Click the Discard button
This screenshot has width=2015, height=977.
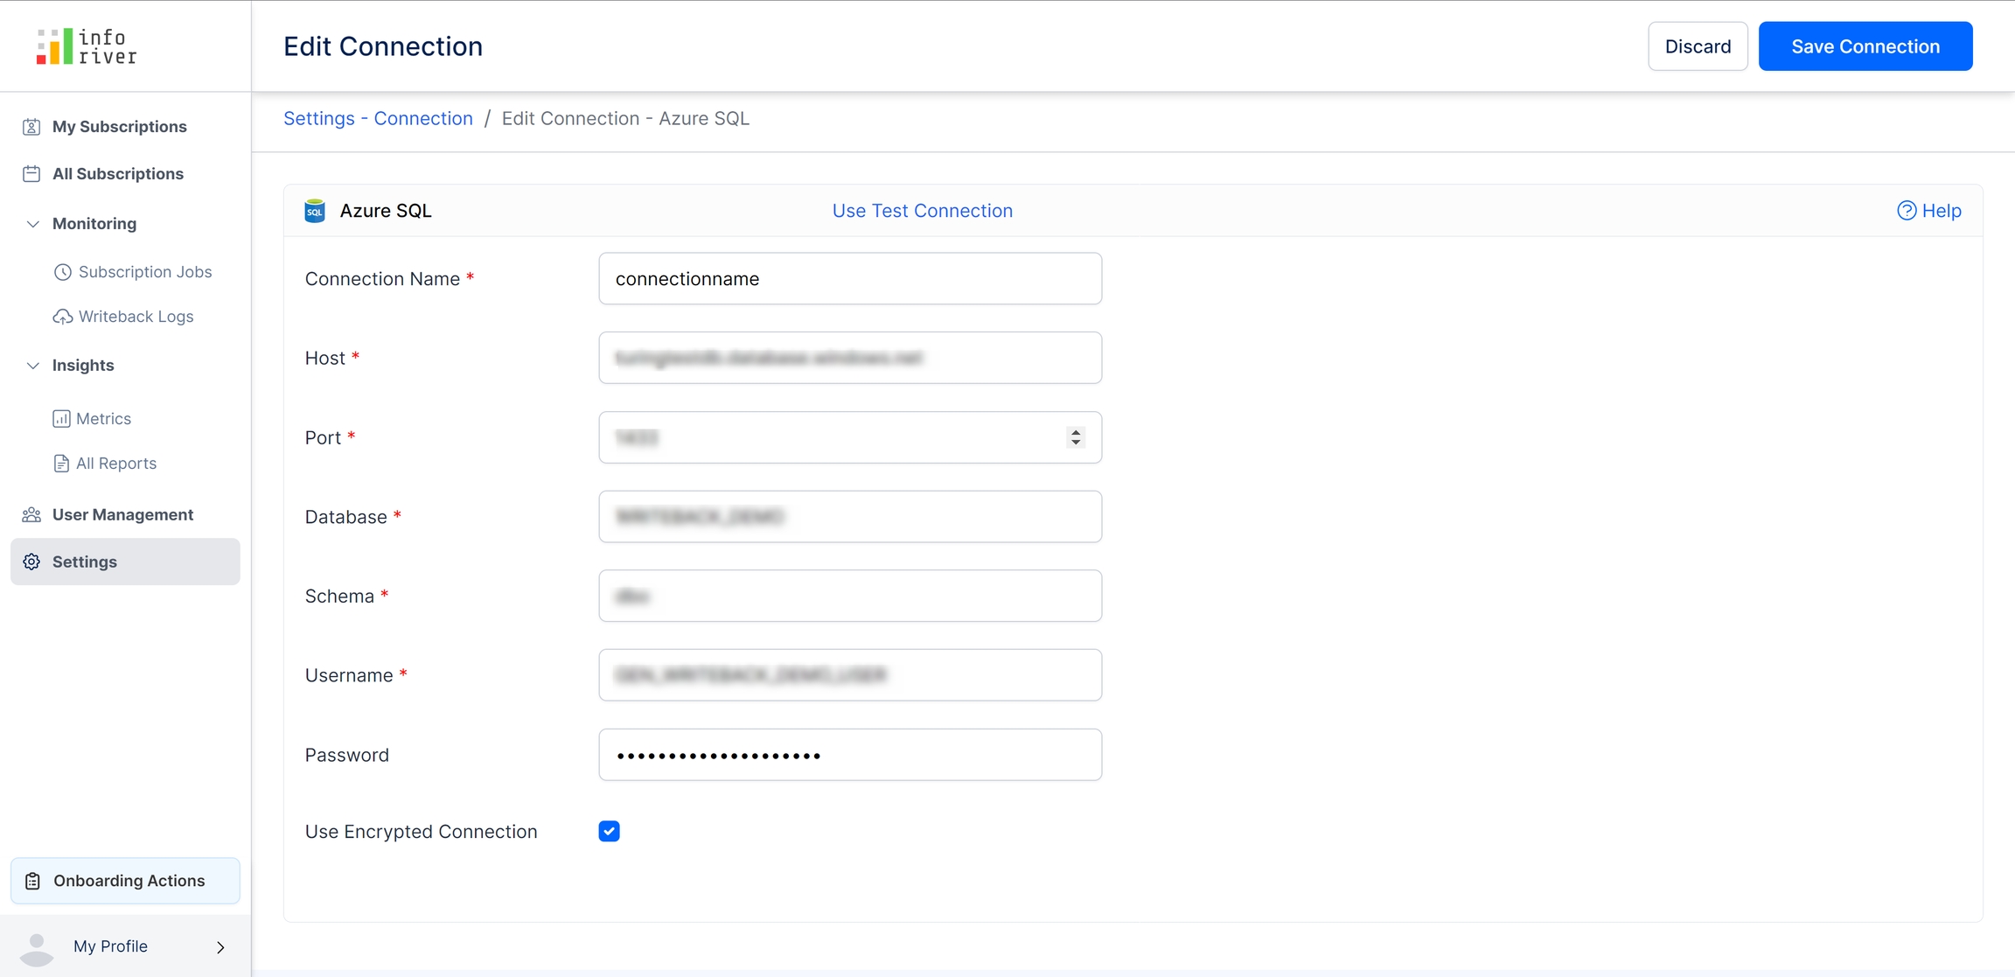1698,46
